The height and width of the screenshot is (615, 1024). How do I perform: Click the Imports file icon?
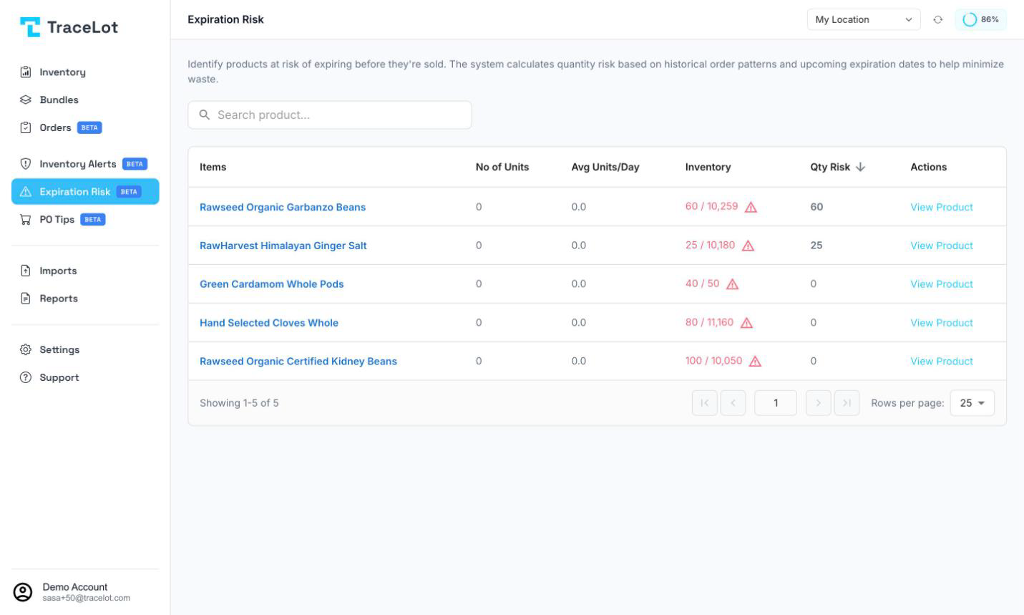pos(26,271)
